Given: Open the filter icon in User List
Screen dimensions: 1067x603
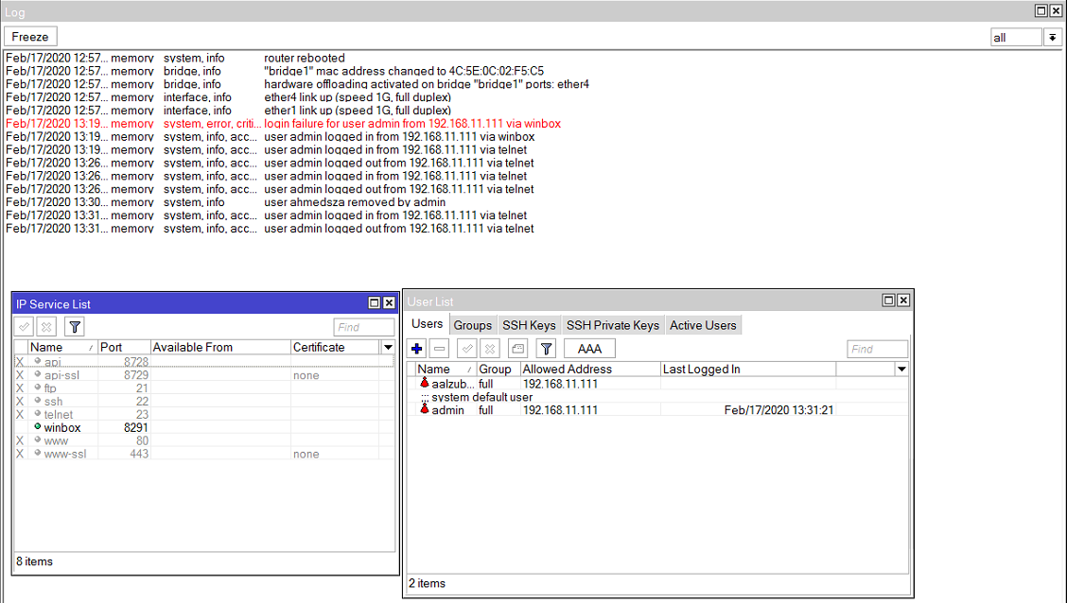Looking at the screenshot, I should click(546, 348).
